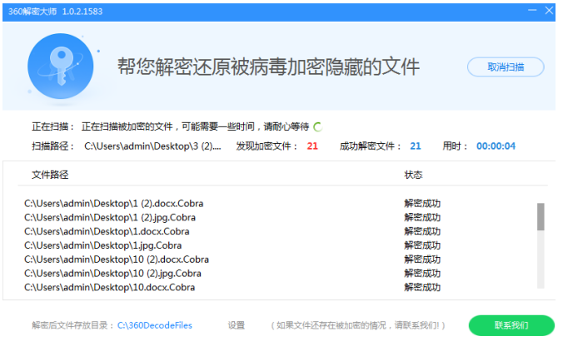Click the title text 360解密大师 1.0.2.1583

56,12
